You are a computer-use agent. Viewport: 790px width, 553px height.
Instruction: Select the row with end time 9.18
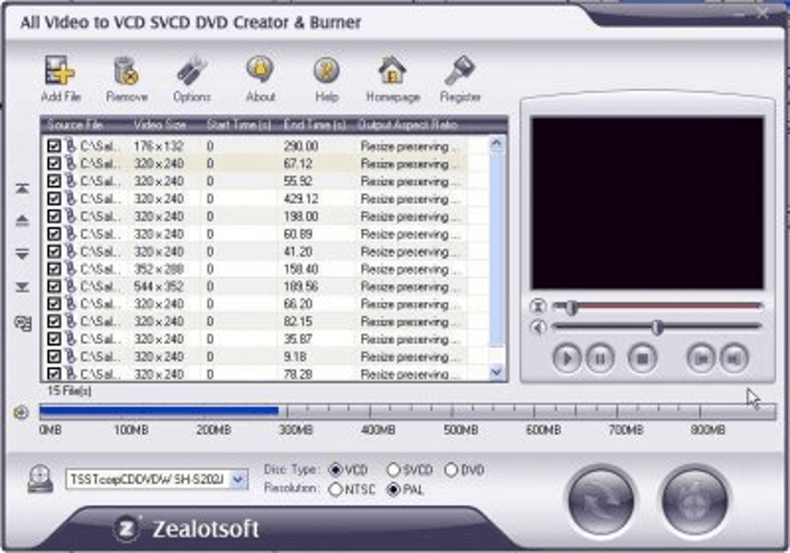click(x=256, y=356)
